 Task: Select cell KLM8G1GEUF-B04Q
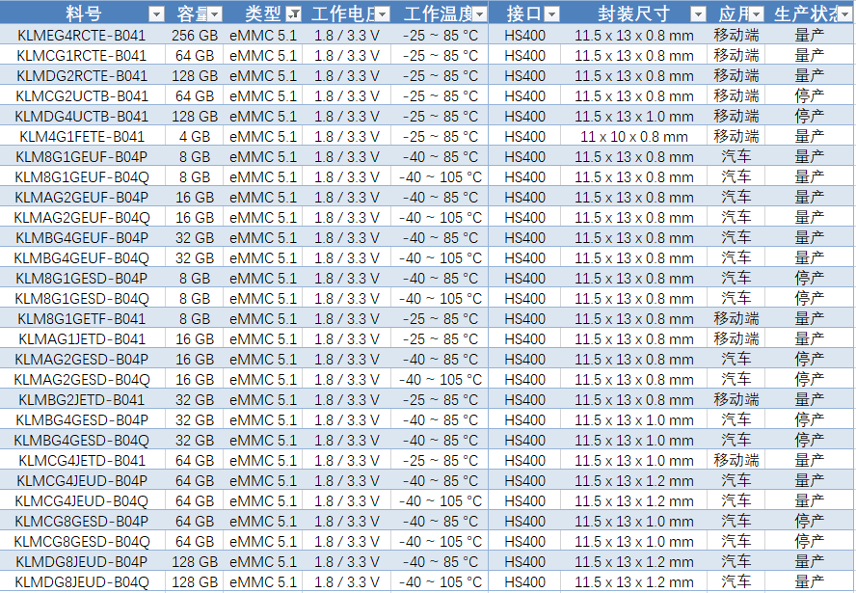pos(82,176)
